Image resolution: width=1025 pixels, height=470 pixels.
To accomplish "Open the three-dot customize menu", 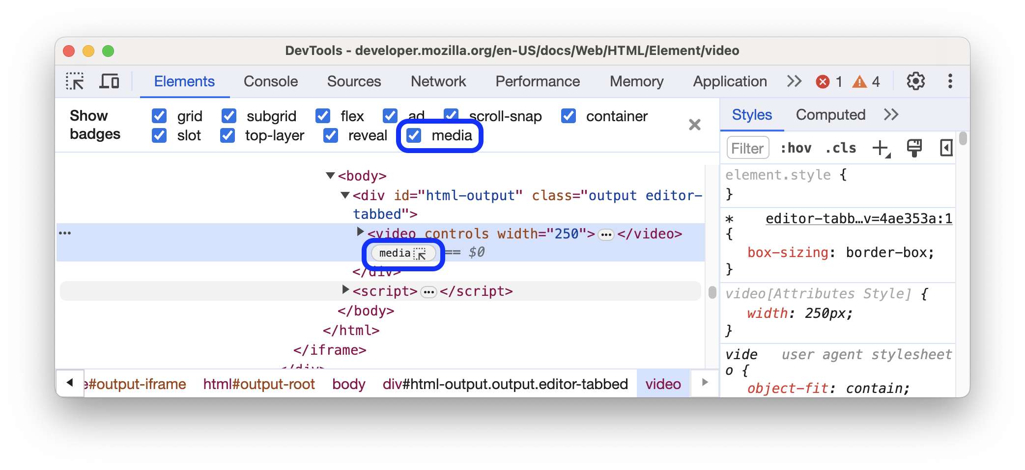I will 950,81.
